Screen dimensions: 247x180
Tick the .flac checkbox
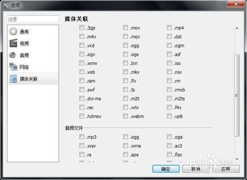[169, 154]
